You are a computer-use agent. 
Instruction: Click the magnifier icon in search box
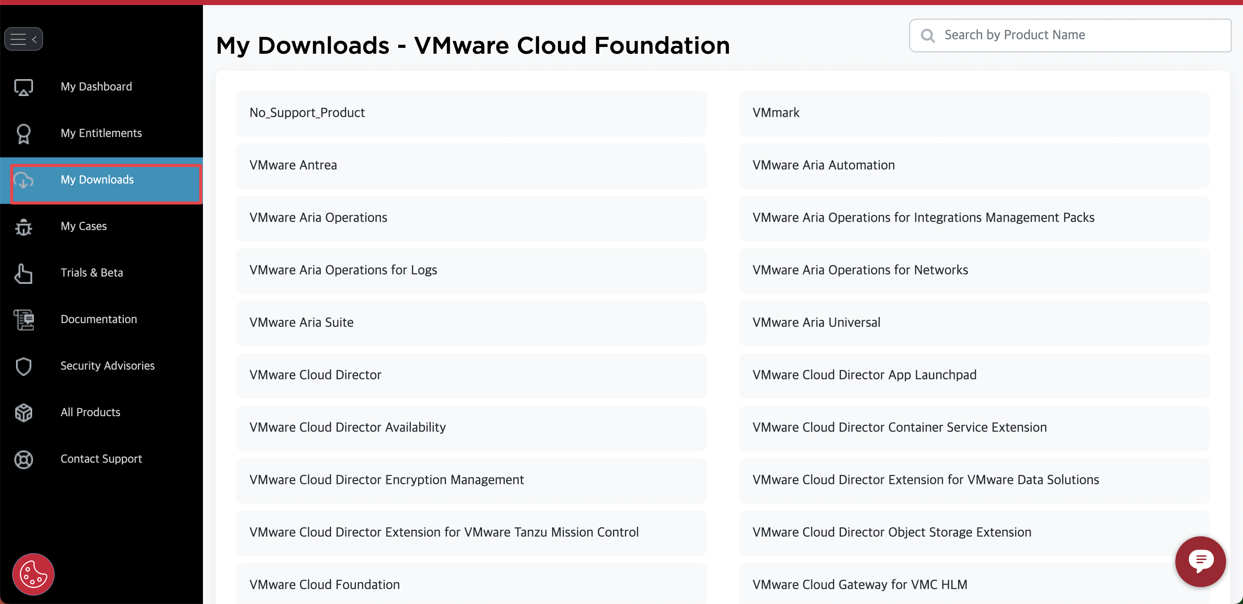928,35
